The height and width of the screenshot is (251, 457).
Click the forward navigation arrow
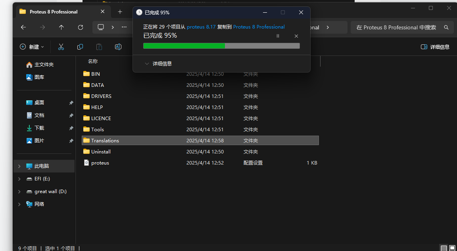click(42, 27)
